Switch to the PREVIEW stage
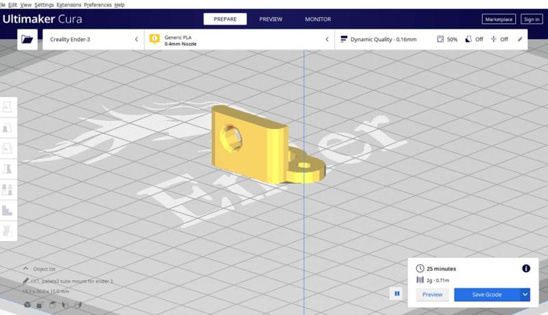548x315 pixels. [x=271, y=19]
